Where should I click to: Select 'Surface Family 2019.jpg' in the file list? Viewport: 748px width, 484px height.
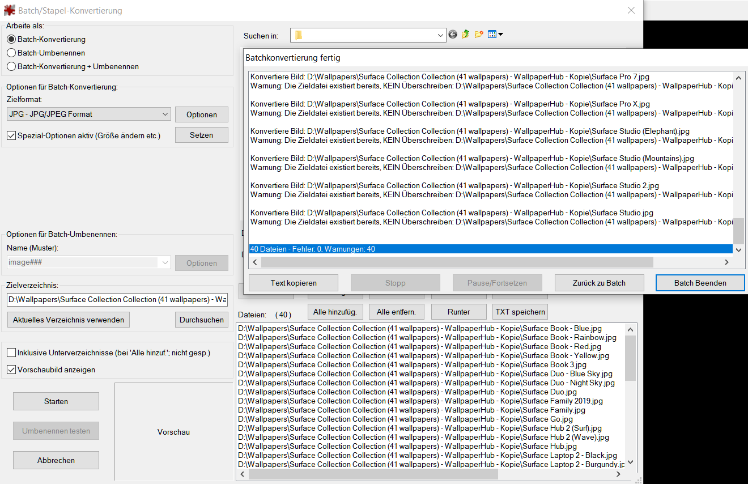coord(420,401)
